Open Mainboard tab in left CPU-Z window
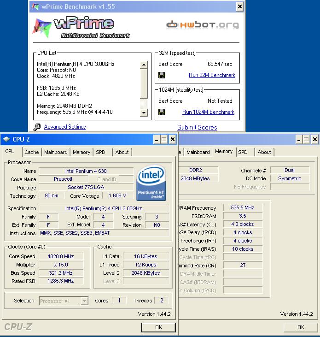The width and height of the screenshot is (320, 337). pyautogui.click(x=56, y=152)
